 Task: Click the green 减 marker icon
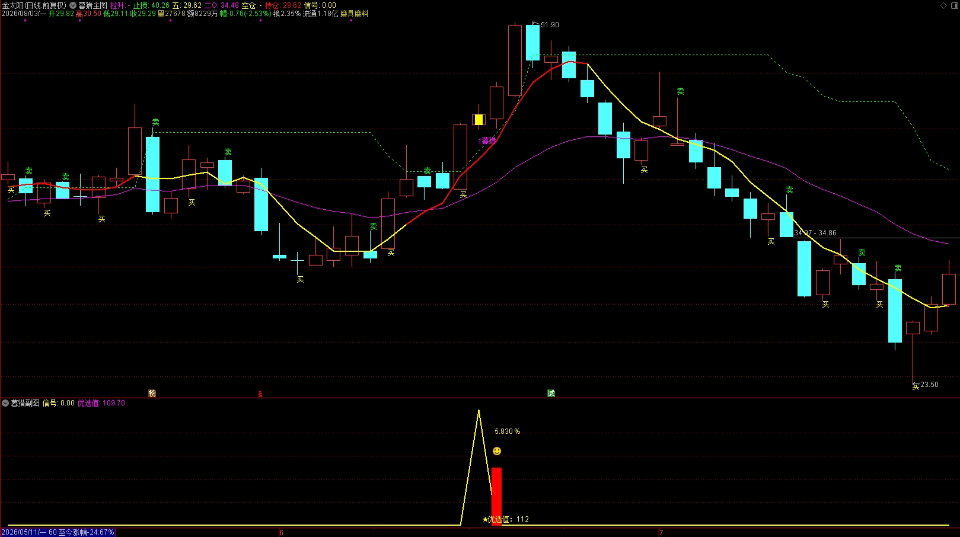tap(551, 394)
